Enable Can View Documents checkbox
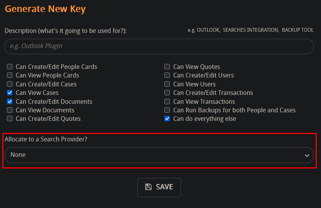The width and height of the screenshot is (321, 208). click(10, 110)
